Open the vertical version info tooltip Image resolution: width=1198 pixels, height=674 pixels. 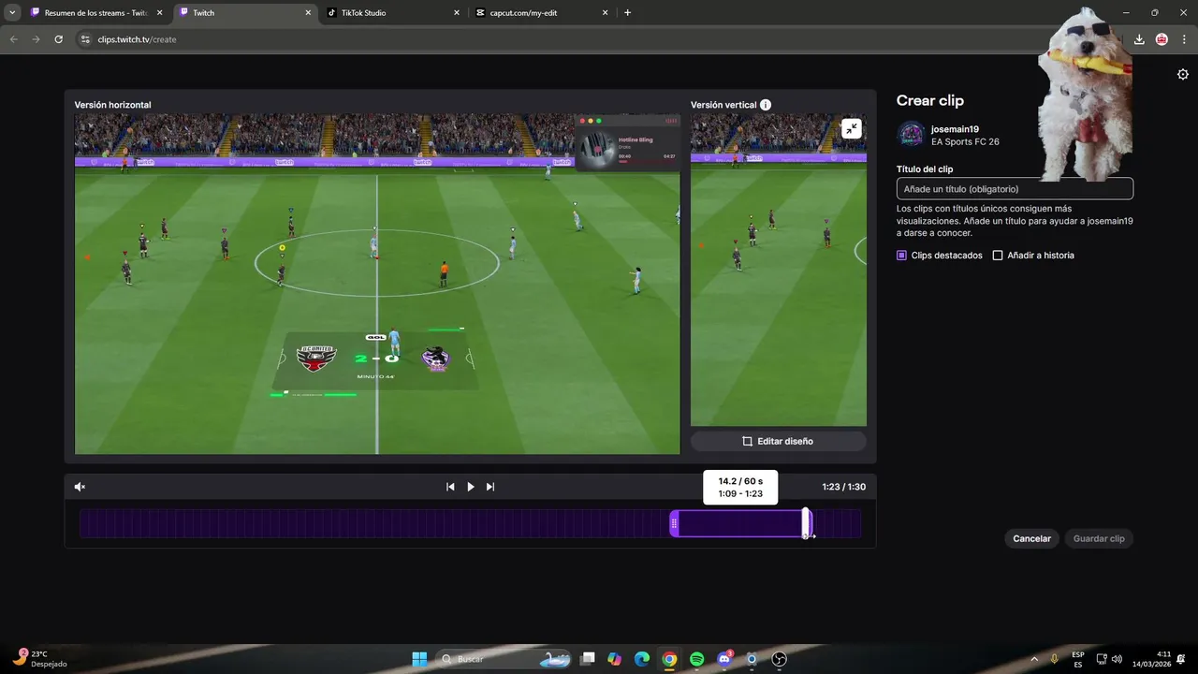pyautogui.click(x=766, y=105)
